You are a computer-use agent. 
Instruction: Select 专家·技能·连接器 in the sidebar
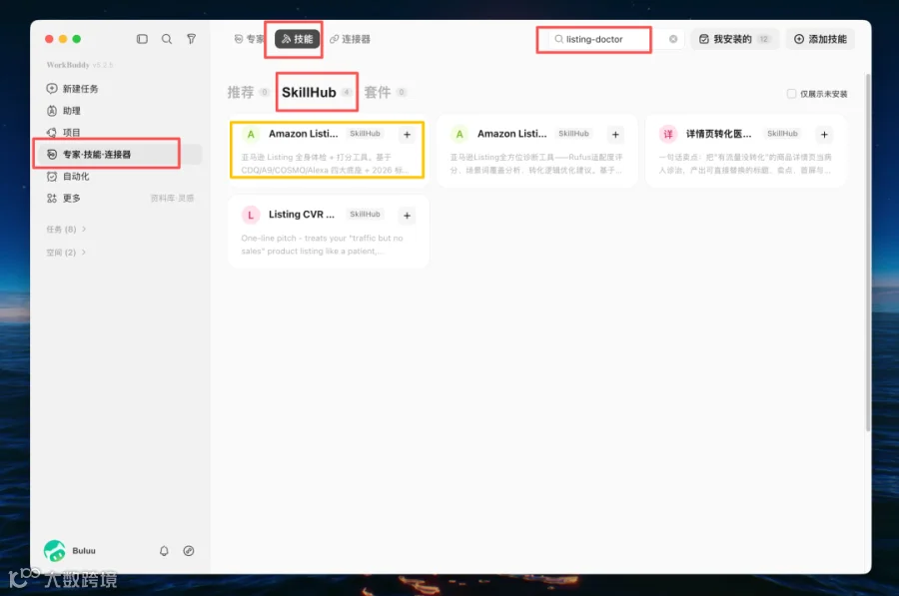[x=118, y=154]
